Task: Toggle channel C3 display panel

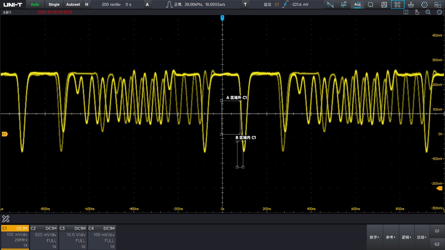Action: click(x=73, y=237)
